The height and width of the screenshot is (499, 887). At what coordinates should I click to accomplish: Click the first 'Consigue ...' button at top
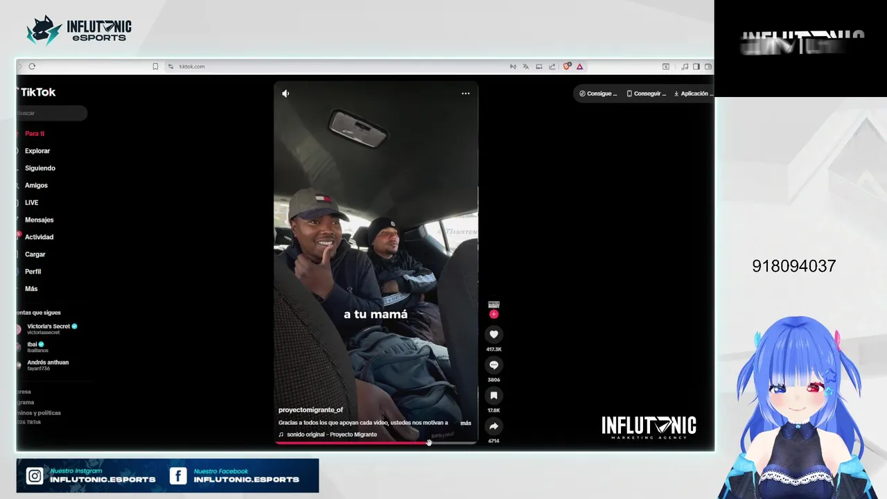[598, 94]
